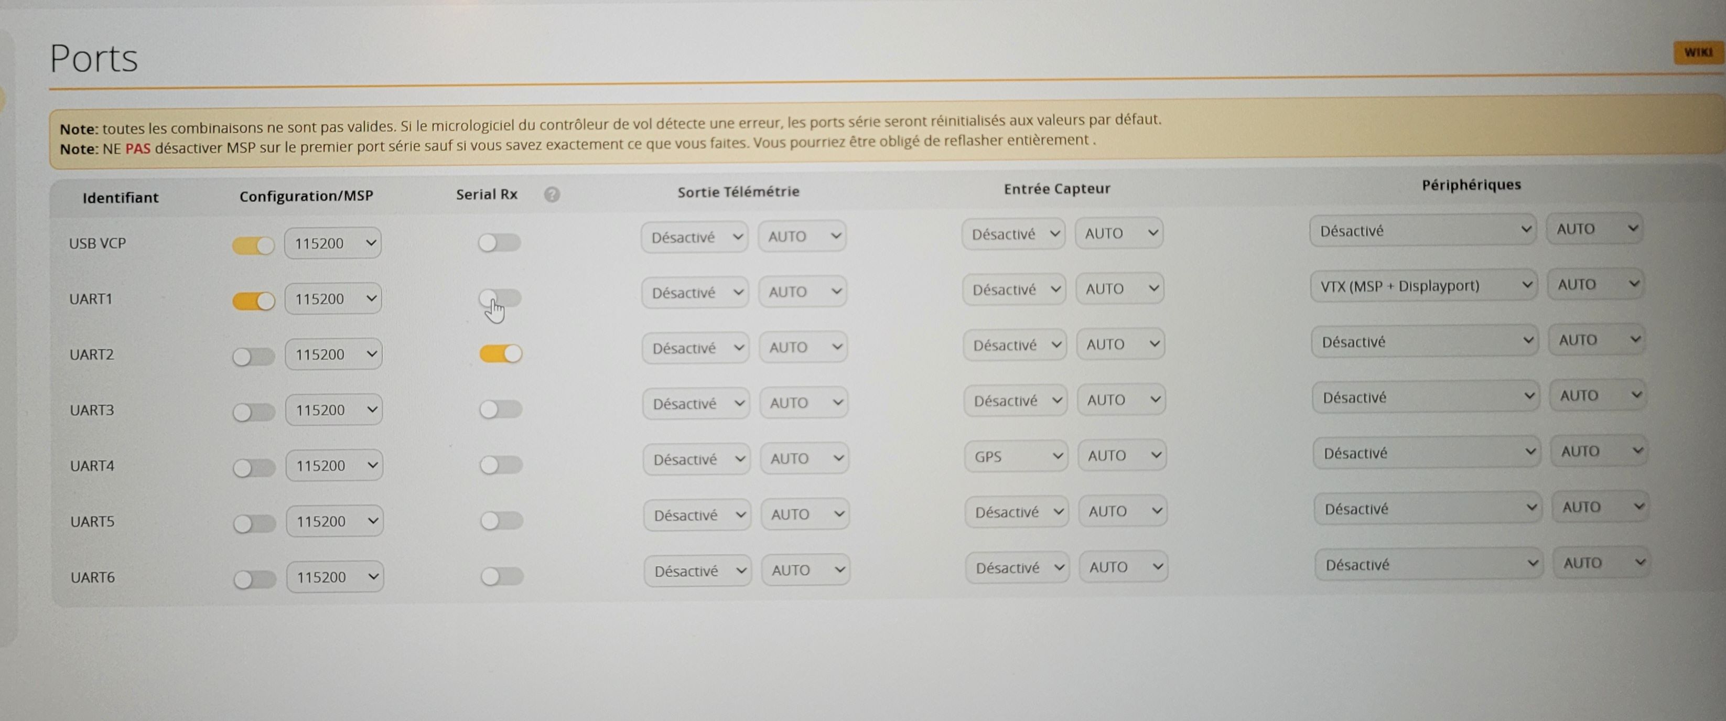The width and height of the screenshot is (1726, 721).
Task: Toggle Serial Rx switch for UART6
Action: click(501, 576)
